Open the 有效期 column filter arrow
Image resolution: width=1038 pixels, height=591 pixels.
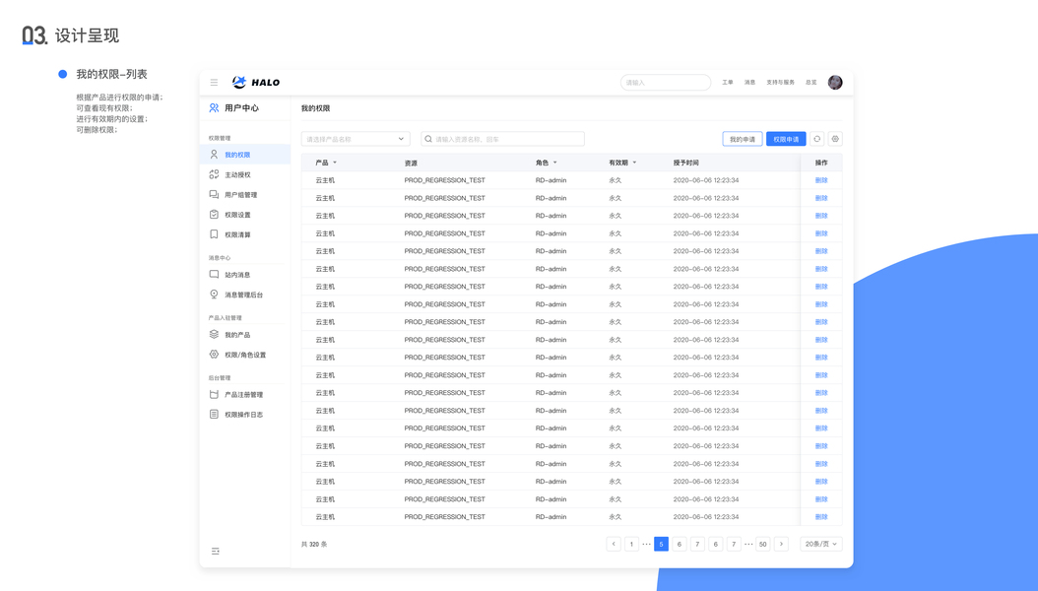[x=634, y=163]
